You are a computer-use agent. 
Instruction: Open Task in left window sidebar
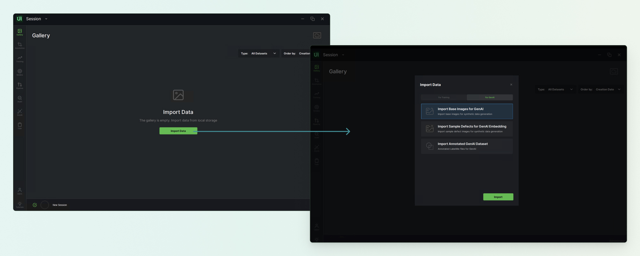click(20, 126)
